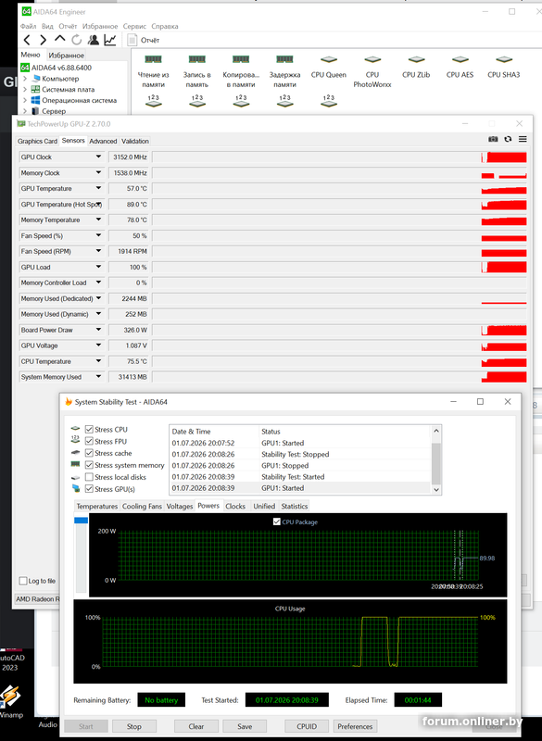542x741 pixels.
Task: Open CPU SHA3 benchmark
Action: pos(504,67)
